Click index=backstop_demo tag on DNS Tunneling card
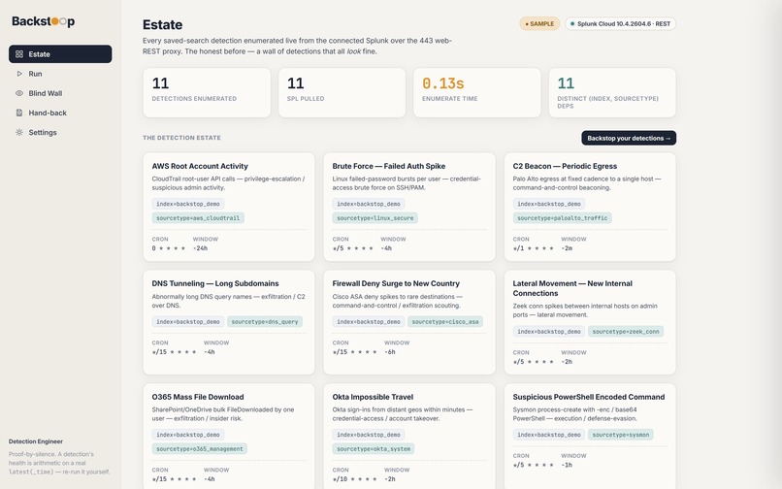 click(188, 322)
